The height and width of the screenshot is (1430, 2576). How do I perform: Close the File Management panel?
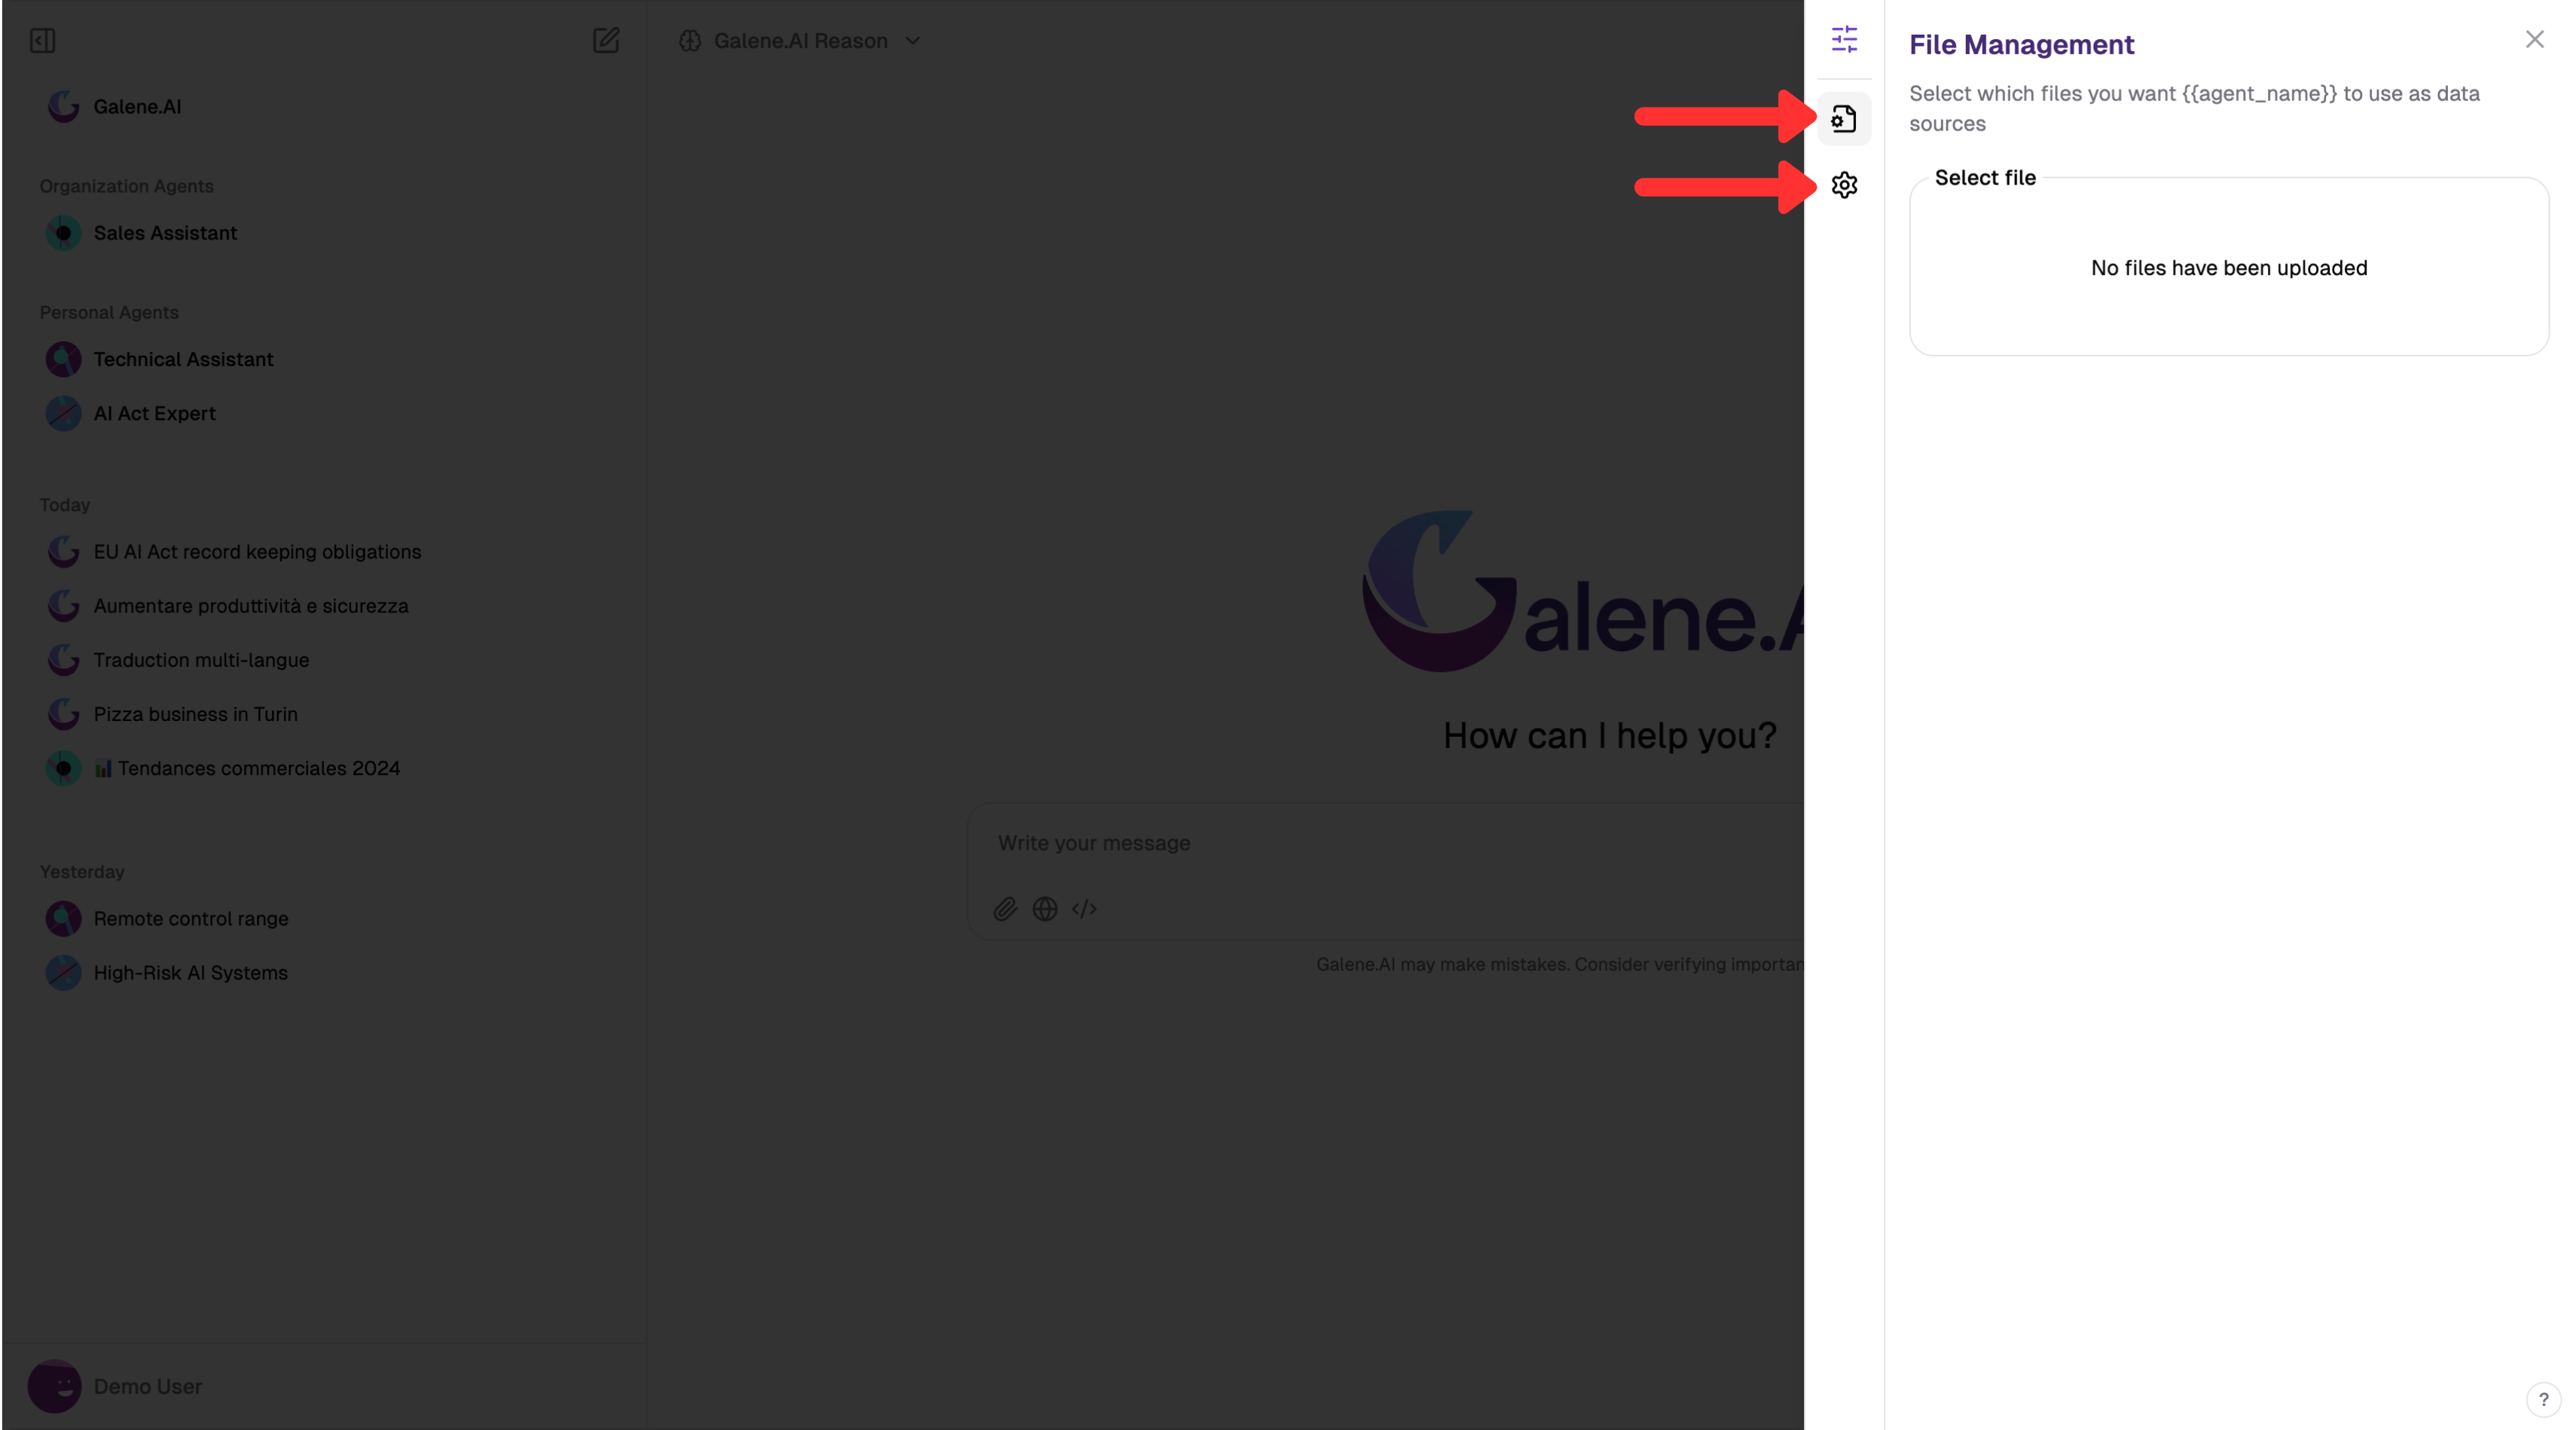pos(2534,39)
